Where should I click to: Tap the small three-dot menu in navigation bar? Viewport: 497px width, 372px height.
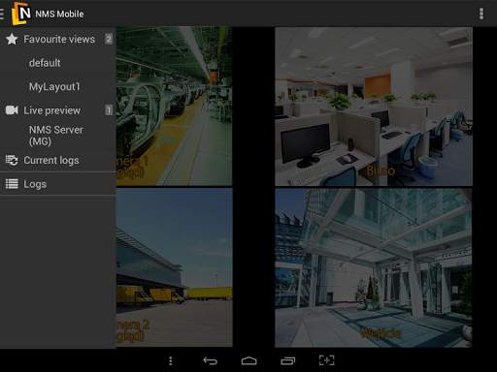tap(171, 361)
